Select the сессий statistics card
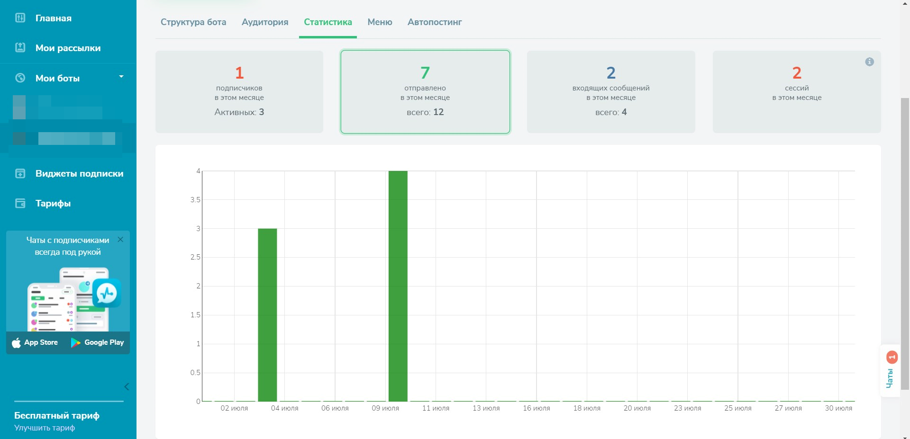910x439 pixels. pos(796,92)
